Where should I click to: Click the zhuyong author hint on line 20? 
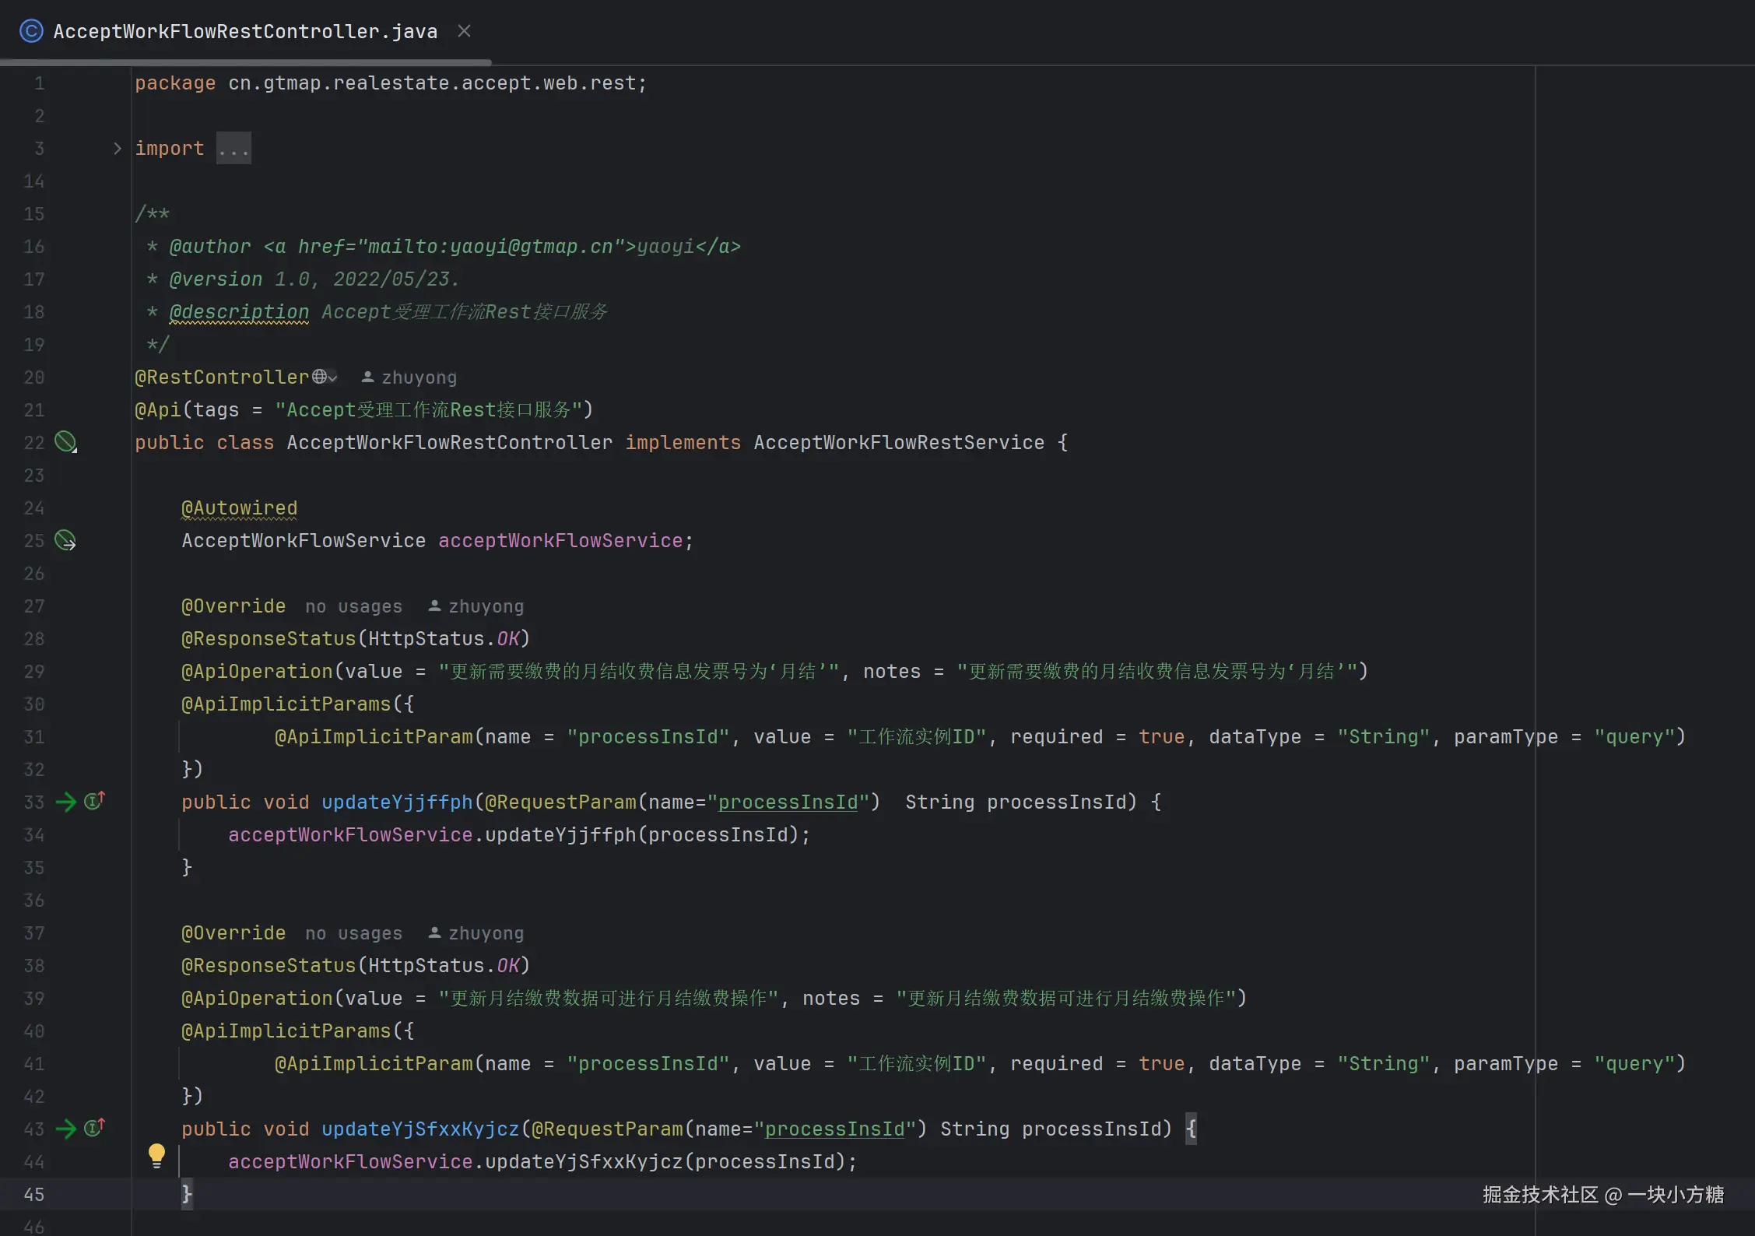point(418,377)
